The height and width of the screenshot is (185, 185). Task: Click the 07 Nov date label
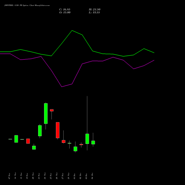[9, 176]
